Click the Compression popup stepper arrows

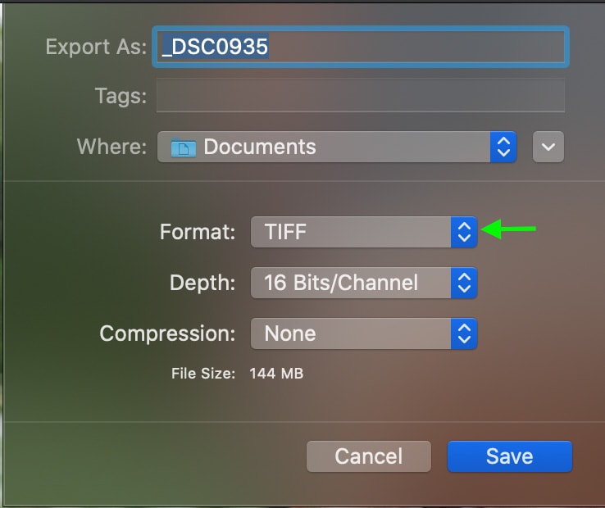coord(464,333)
